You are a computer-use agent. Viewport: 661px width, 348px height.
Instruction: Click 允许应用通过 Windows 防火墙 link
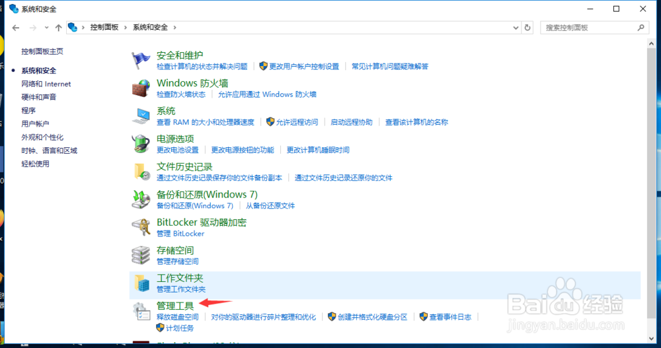tap(267, 94)
